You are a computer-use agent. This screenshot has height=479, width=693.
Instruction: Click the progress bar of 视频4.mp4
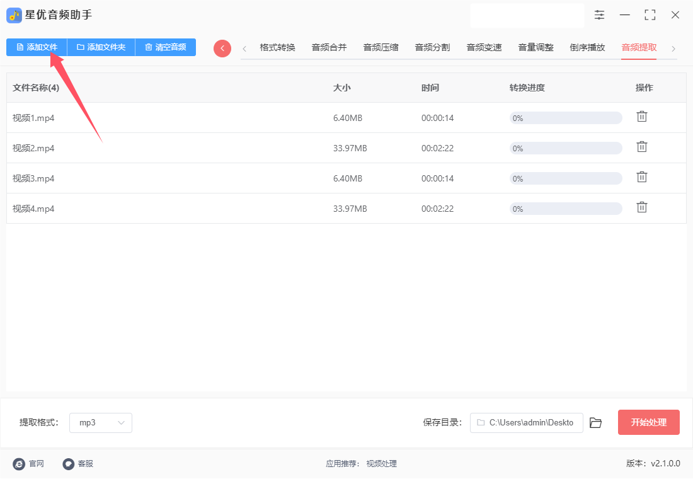(x=566, y=209)
